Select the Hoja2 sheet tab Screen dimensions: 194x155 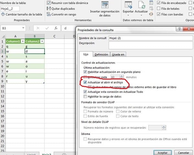(x=47, y=154)
